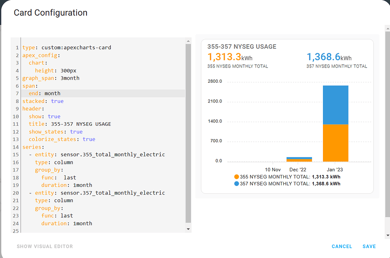Click the CANCEL button
This screenshot has width=390, height=258.
coord(342,246)
